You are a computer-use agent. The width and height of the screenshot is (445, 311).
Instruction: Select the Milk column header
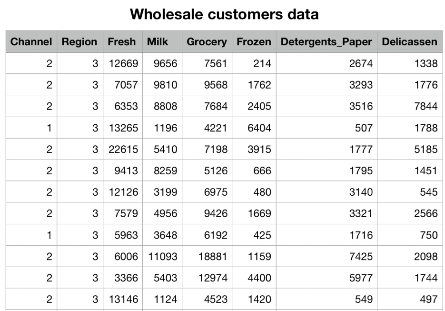[158, 41]
